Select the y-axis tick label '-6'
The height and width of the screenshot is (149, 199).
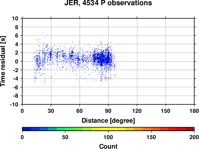coord(16,87)
